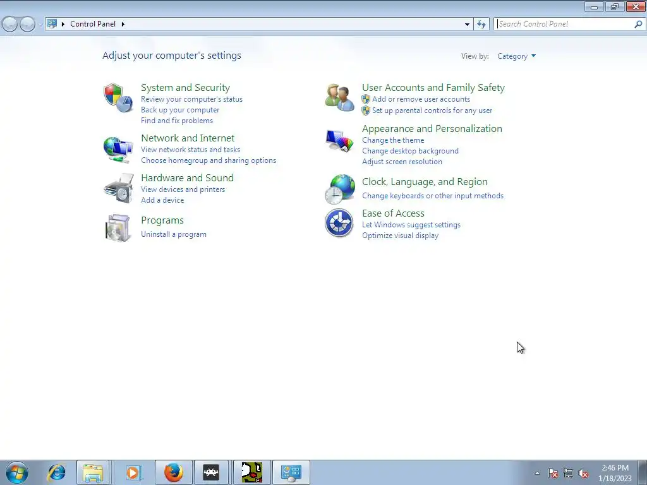Open the Hardware and Sound printer icon
The width and height of the screenshot is (647, 485).
coord(119,188)
